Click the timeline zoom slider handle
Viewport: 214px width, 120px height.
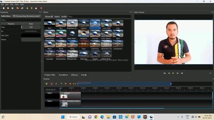point(171,84)
